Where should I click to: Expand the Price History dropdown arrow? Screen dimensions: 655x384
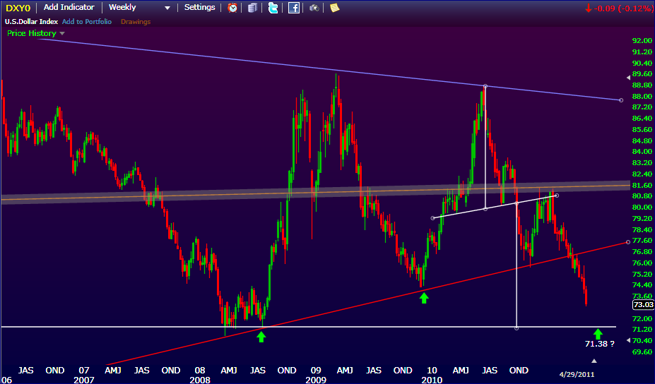point(62,33)
